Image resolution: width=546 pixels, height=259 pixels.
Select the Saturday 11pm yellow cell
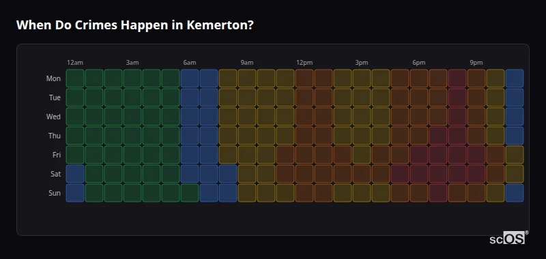point(515,174)
